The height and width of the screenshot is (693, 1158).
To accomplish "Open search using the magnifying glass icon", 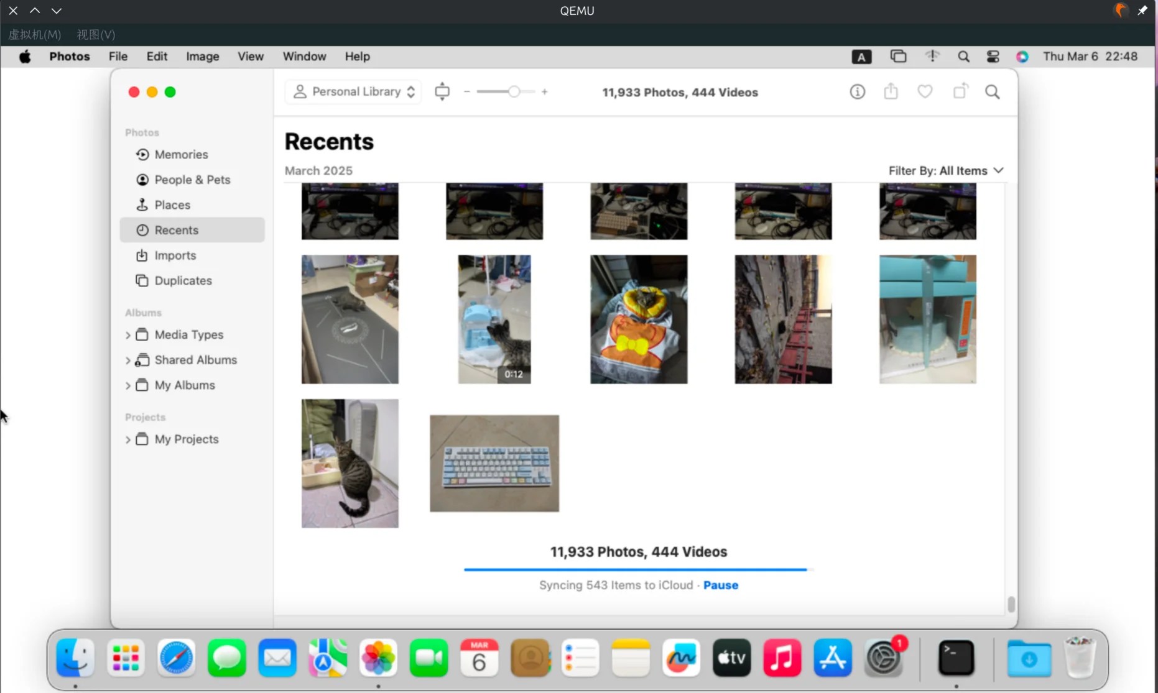I will [x=992, y=91].
